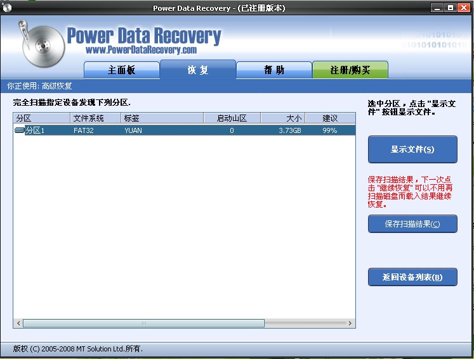Image resolution: width=474 pixels, height=359 pixels.
Task: Click the YUAN label cell
Action: pos(133,130)
